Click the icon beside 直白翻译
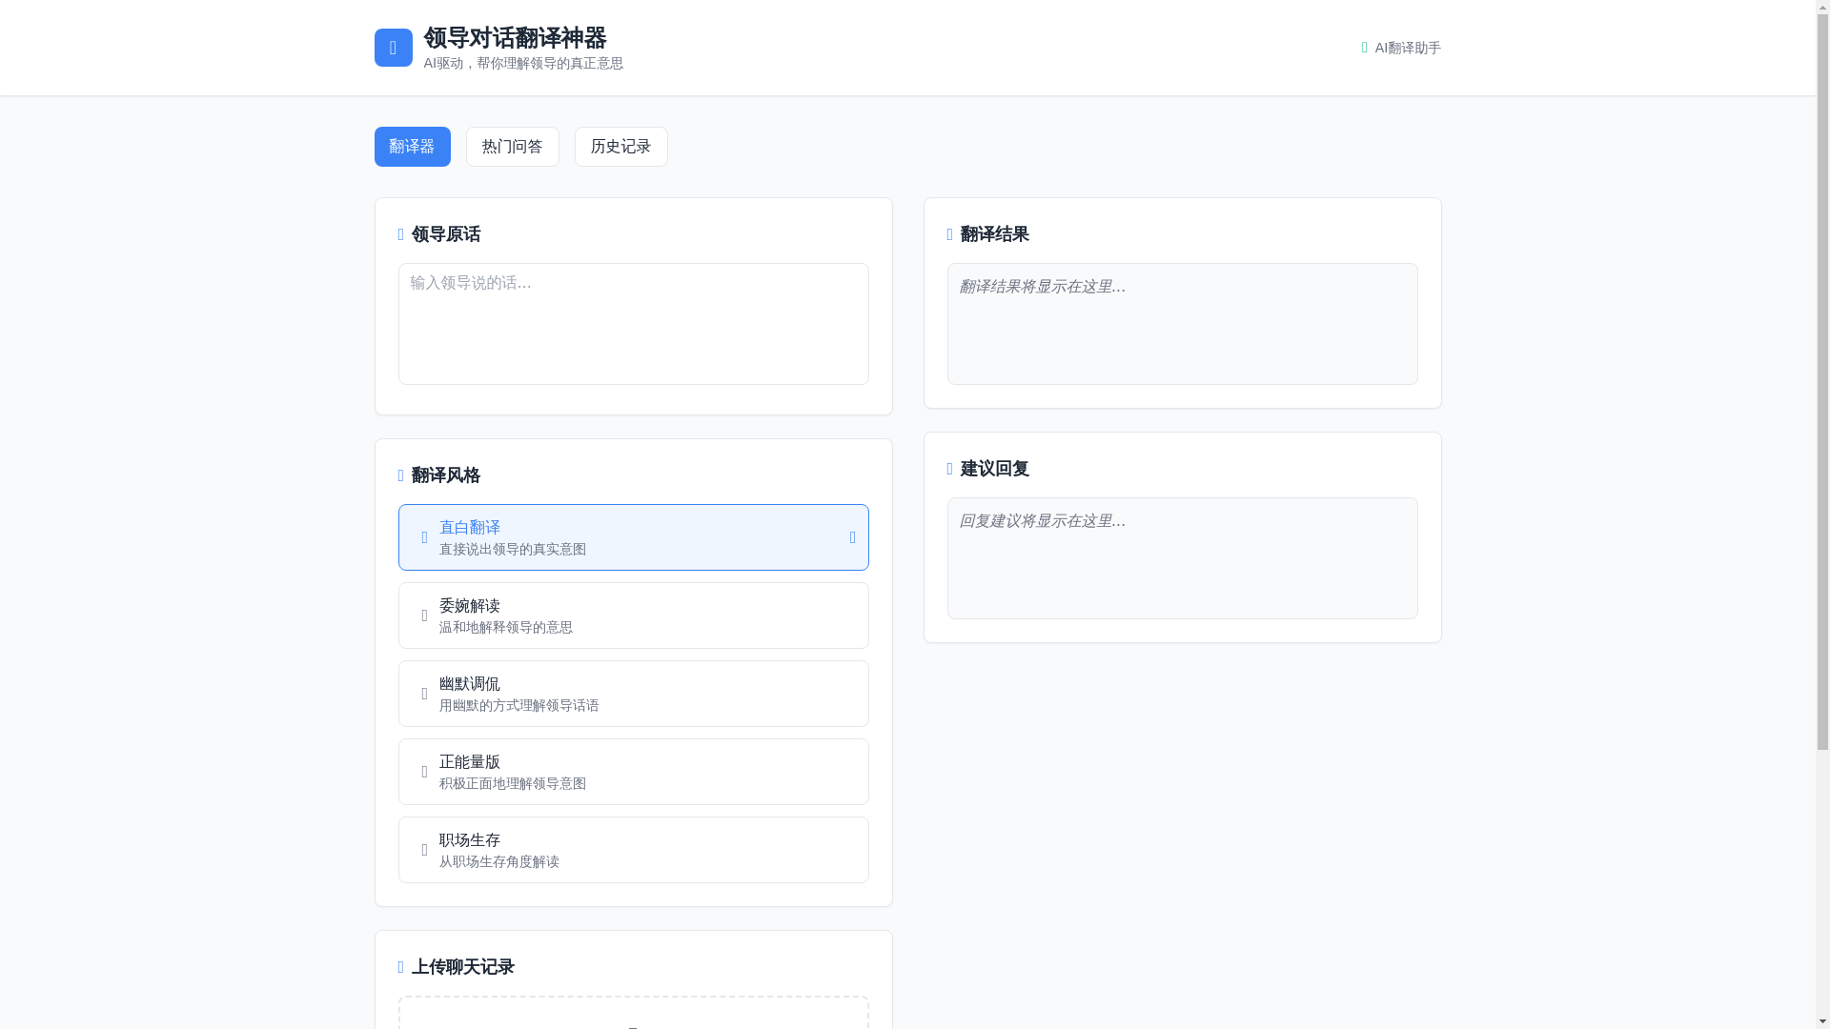This screenshot has width=1830, height=1029. [424, 537]
